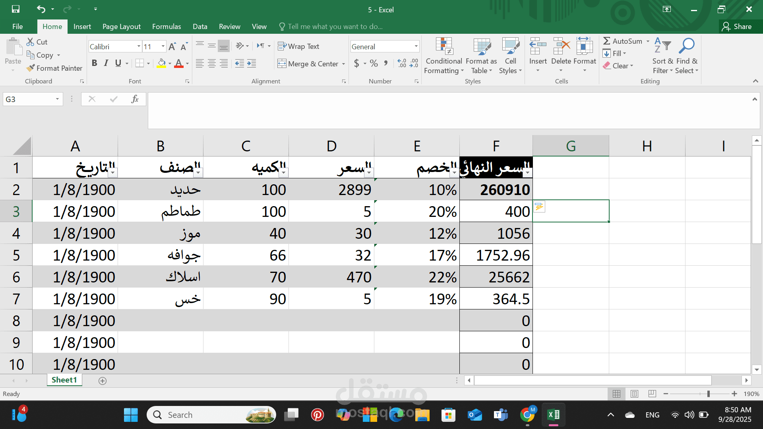Apply the Merge & Center icon
The height and width of the screenshot is (429, 763).
(x=282, y=64)
